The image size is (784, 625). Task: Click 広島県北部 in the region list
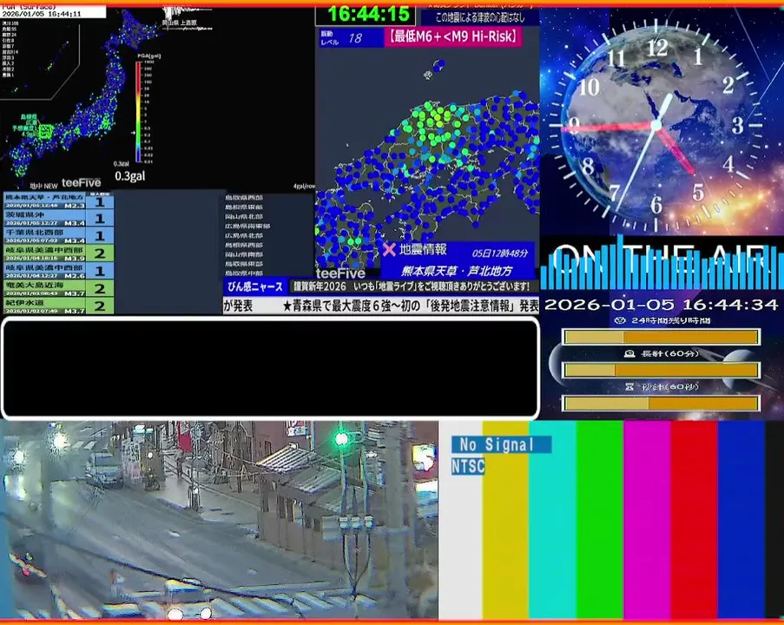243,235
